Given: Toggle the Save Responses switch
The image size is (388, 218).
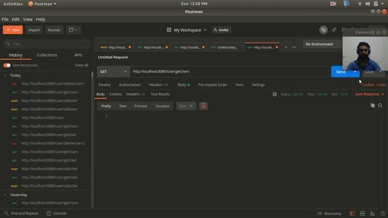Looking at the screenshot, I should click(7, 65).
